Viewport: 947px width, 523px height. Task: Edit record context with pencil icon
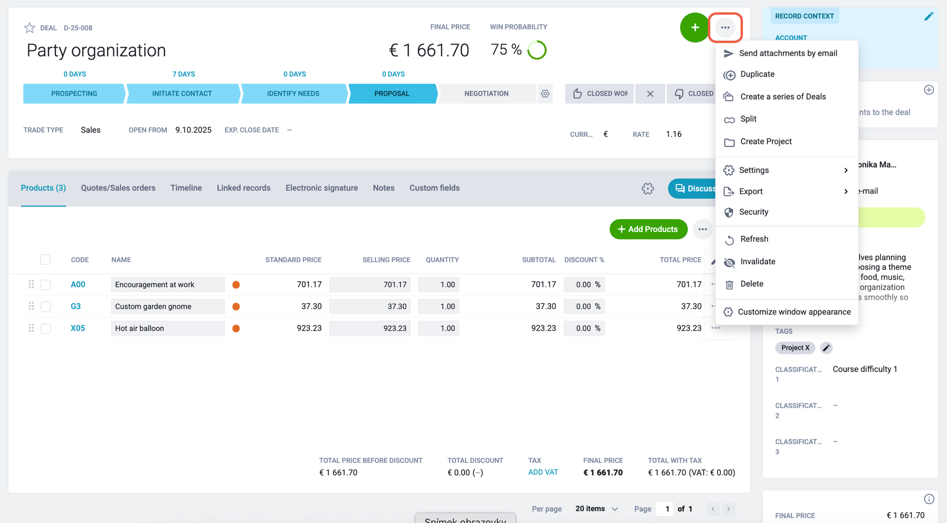(x=929, y=17)
